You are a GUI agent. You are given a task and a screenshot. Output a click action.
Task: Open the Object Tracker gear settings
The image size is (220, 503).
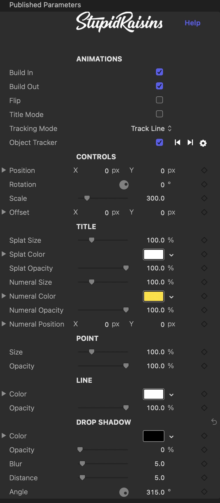tap(203, 143)
